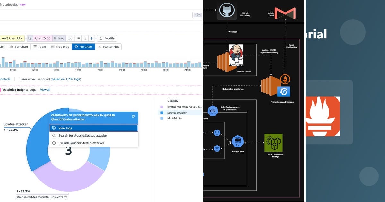Switch to the Bar Chart visualization
The width and height of the screenshot is (385, 202).
tap(19, 47)
